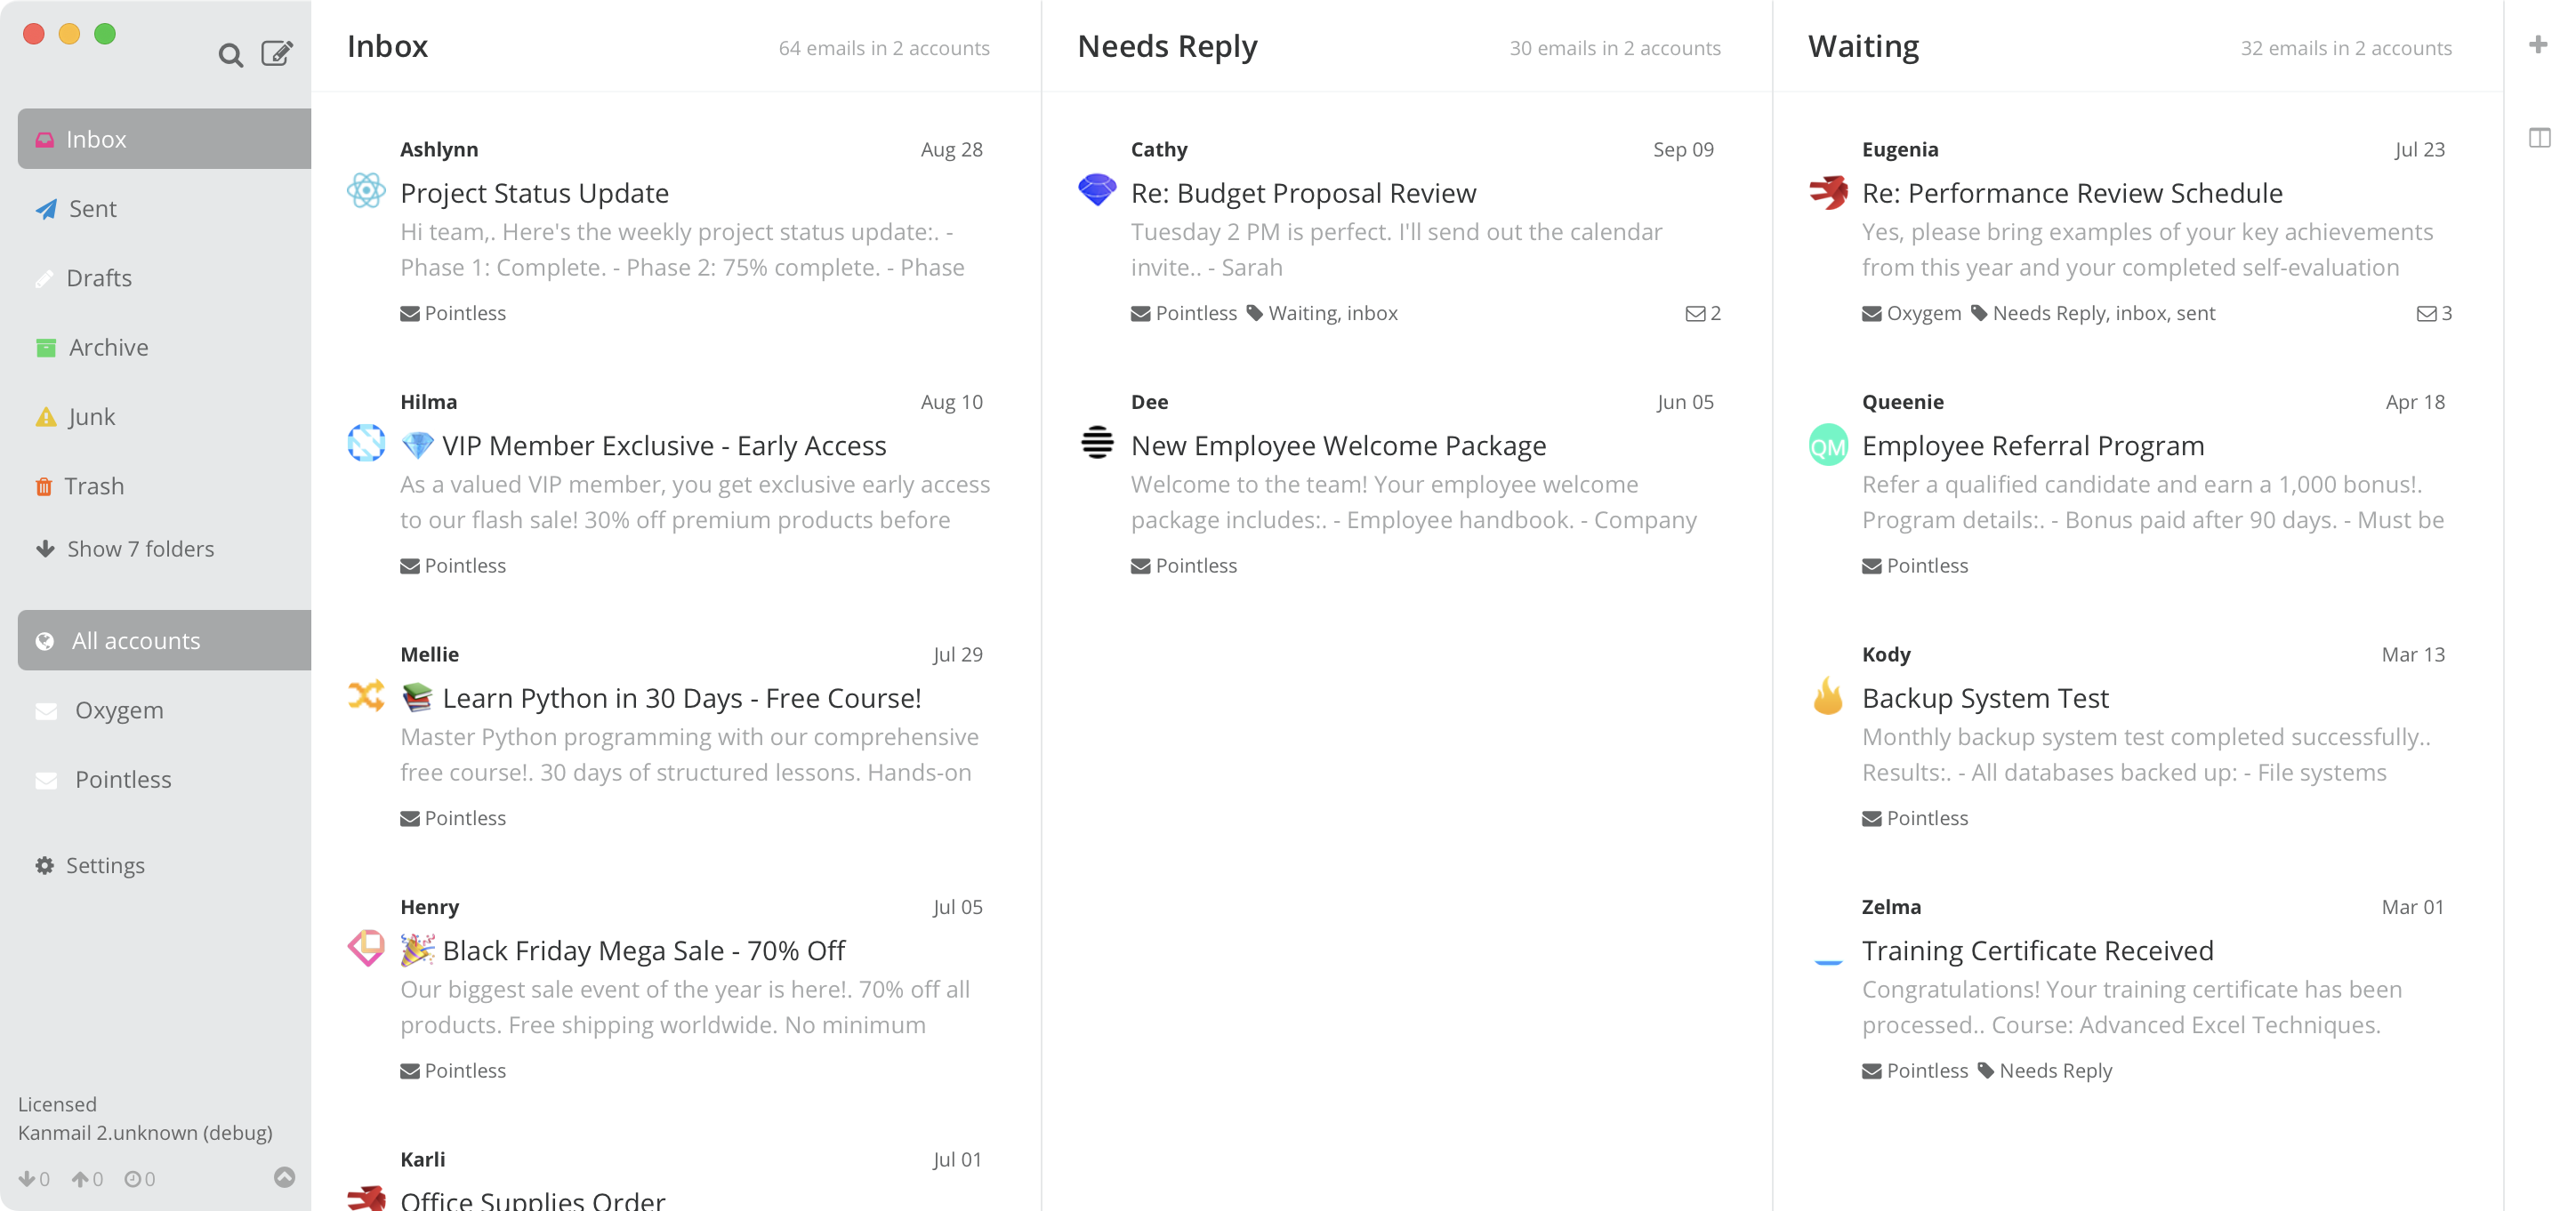Enable the All accounts filter
The width and height of the screenshot is (2576, 1211).
pyautogui.click(x=134, y=639)
